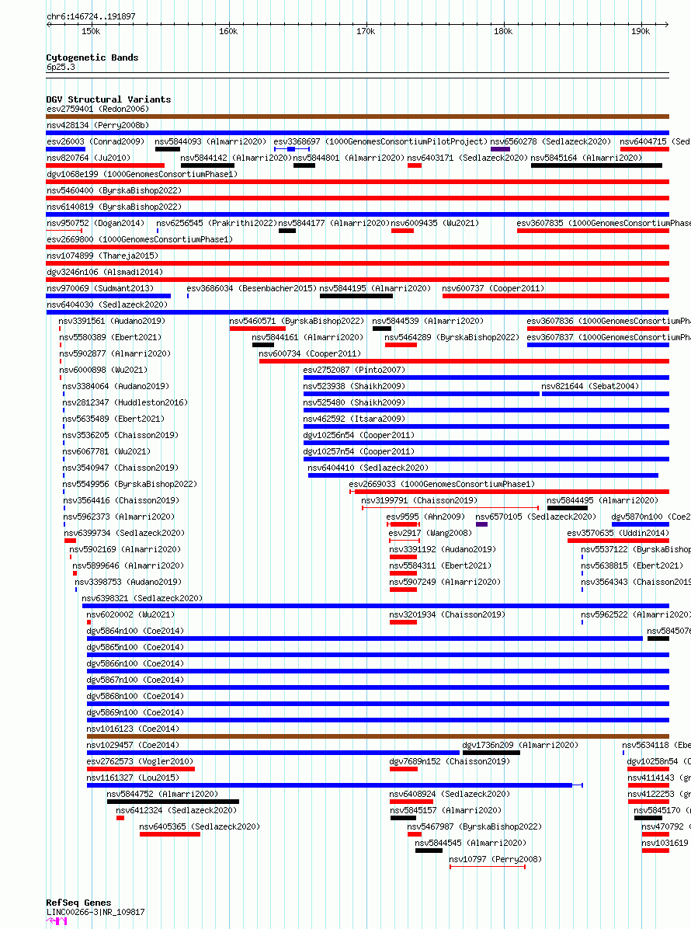Screen dimensions: 691x929
Task: Select nsv5460571 (ByrskaBishop2022) label
Action: [297, 321]
